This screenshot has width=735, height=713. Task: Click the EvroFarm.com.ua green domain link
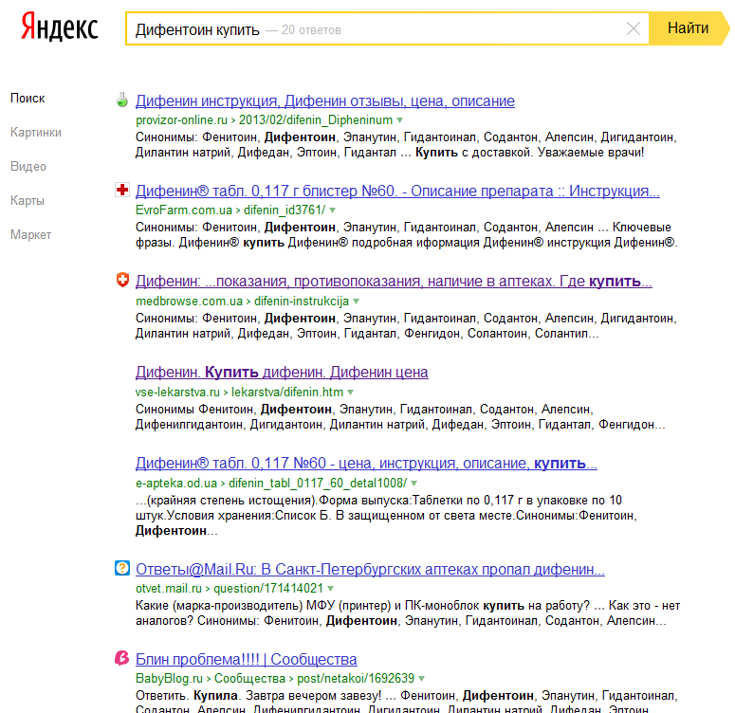coord(184,210)
